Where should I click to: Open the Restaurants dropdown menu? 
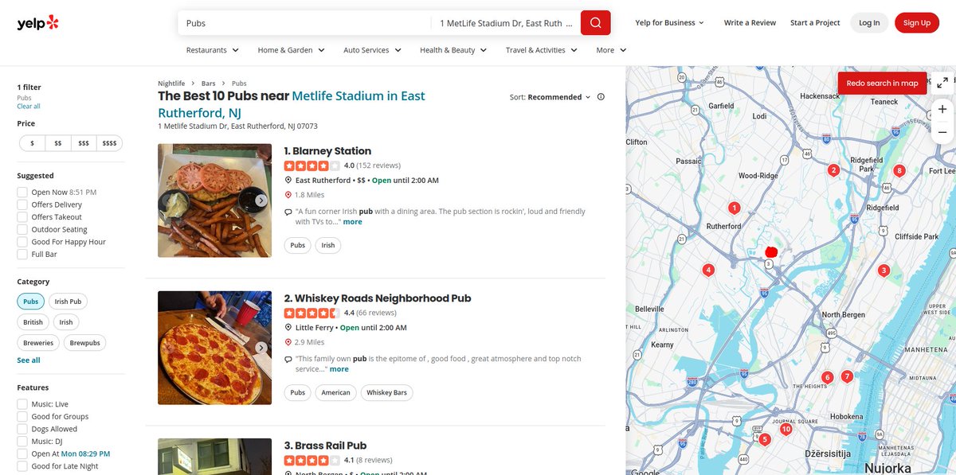point(213,50)
